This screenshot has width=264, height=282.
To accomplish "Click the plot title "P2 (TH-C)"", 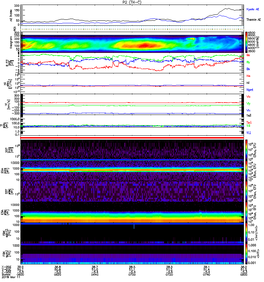I will (132, 2).
